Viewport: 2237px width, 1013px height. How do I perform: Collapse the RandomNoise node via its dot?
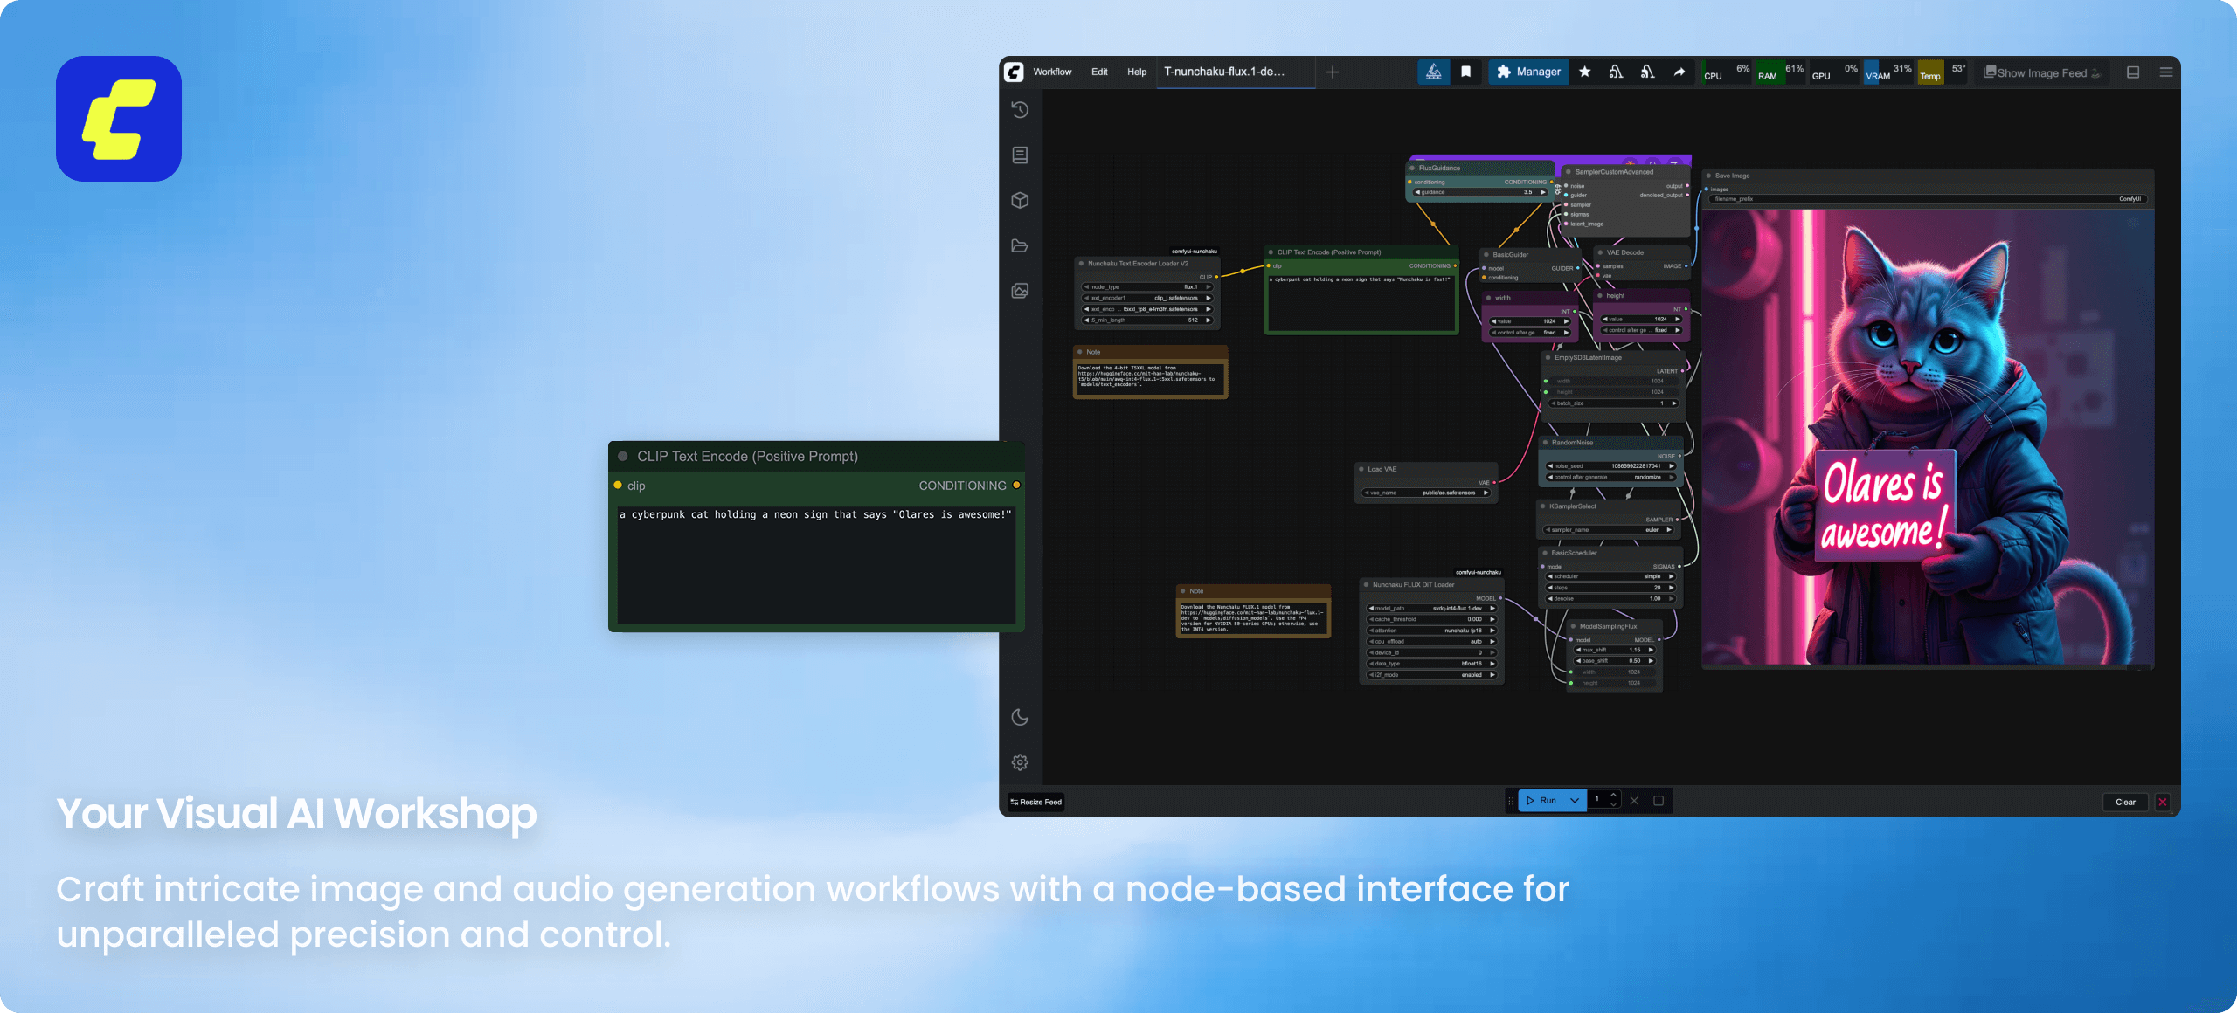coord(1546,443)
